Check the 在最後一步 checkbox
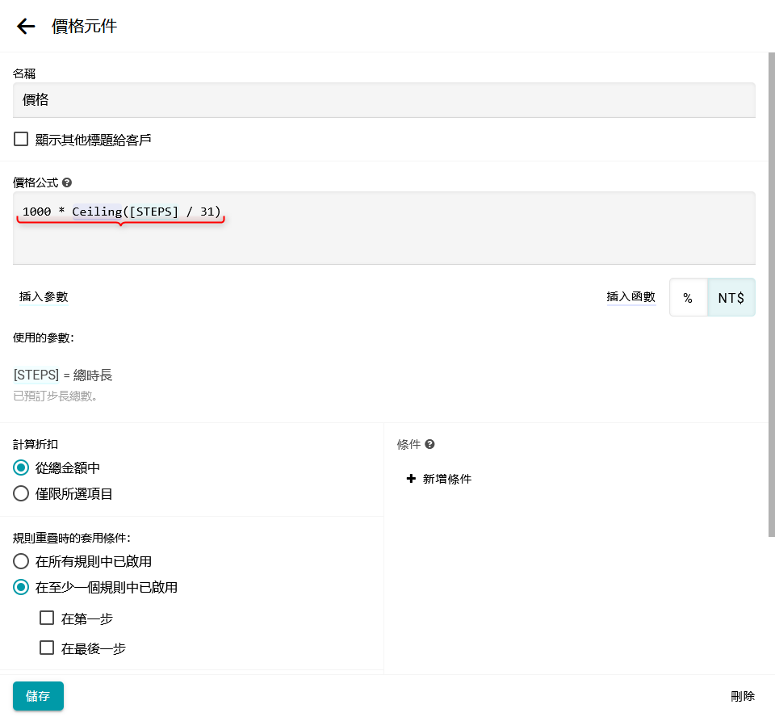The width and height of the screenshot is (775, 717). pos(47,648)
